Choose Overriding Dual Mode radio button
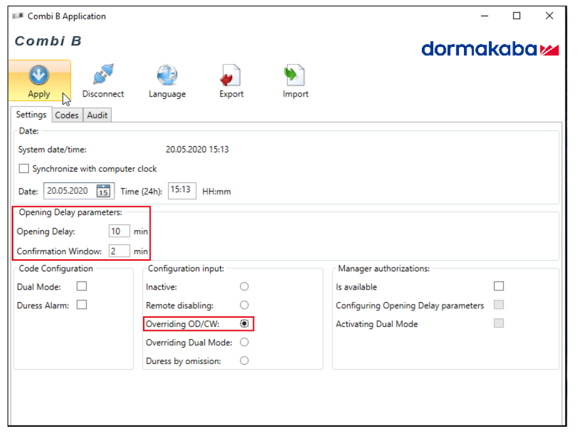Viewport: 578px width, 433px height. tap(244, 342)
